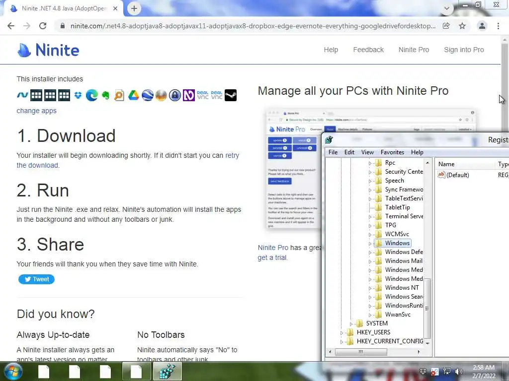
Task: Reload the Ninite page
Action: coord(43,26)
